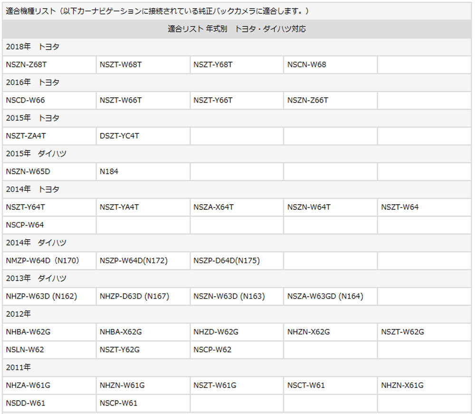
Task: Click the 2014年 ダイハツ section header
Action: click(x=237, y=243)
